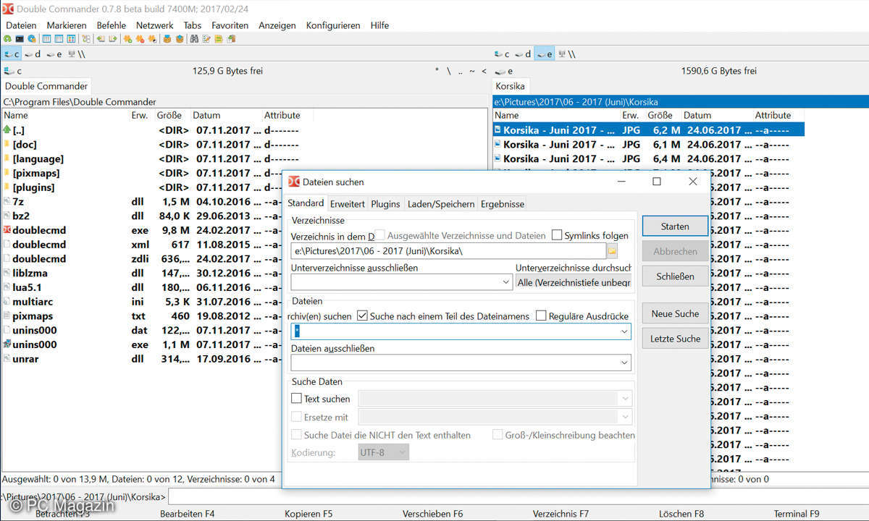Expand the file mask dropdown arrow

[624, 331]
